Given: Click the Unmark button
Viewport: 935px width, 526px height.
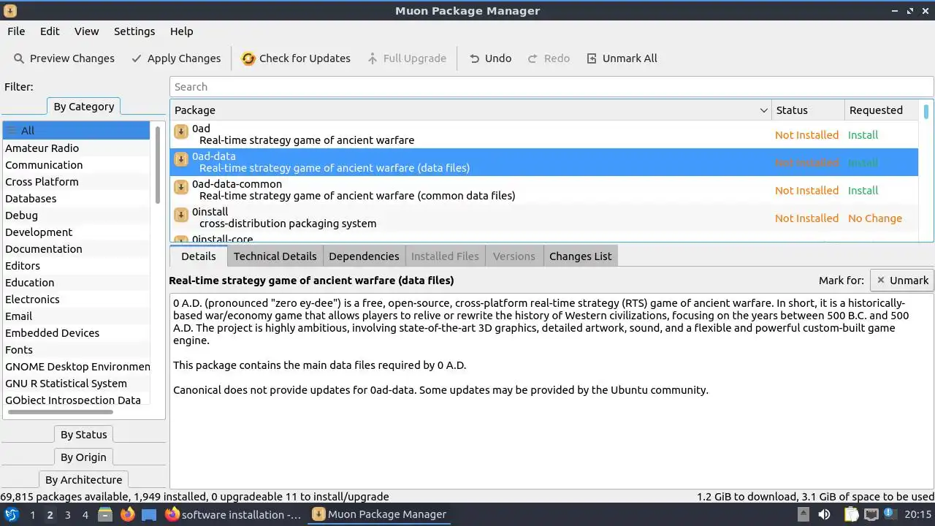Looking at the screenshot, I should click(902, 280).
